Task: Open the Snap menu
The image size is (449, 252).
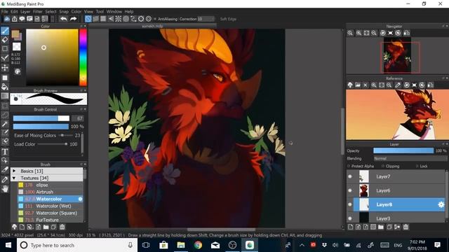Action: pyautogui.click(x=64, y=11)
